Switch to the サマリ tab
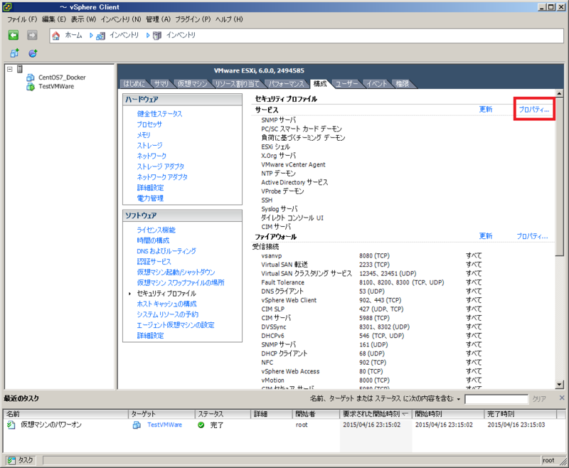Screen dimensions: 569x468 pos(161,84)
